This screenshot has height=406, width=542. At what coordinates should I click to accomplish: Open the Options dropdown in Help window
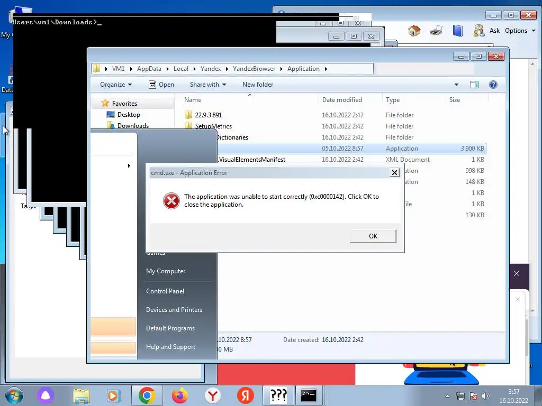(520, 31)
